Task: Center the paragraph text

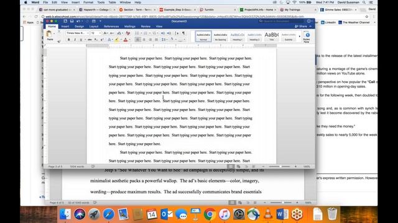Action: click(144, 40)
